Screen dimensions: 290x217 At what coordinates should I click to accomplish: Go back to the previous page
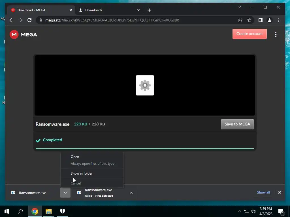(x=11, y=20)
